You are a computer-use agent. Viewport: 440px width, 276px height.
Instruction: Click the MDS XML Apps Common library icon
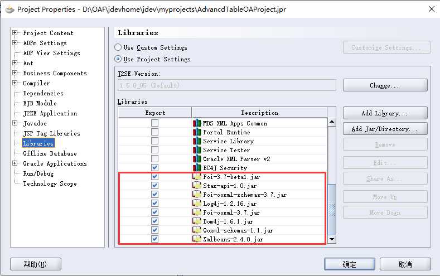click(x=197, y=123)
